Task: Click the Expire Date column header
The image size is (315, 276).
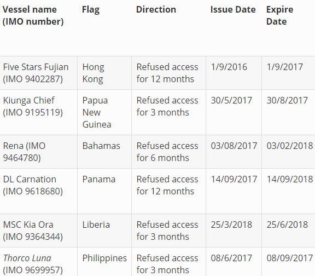Action: [x=279, y=15]
